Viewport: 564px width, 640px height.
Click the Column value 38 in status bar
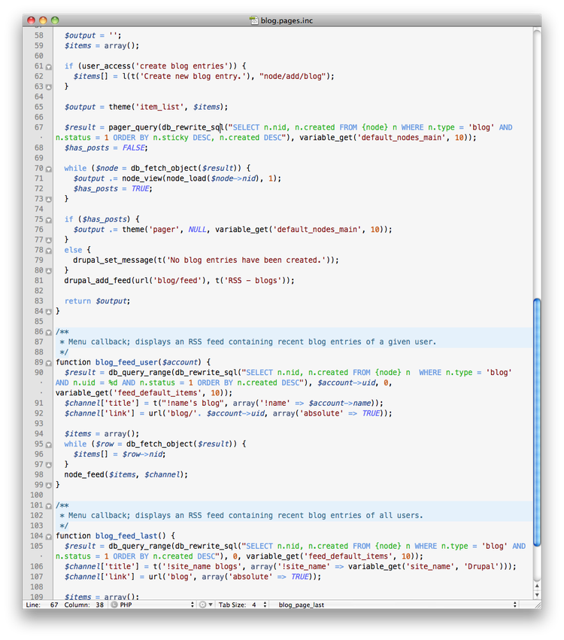pyautogui.click(x=100, y=605)
